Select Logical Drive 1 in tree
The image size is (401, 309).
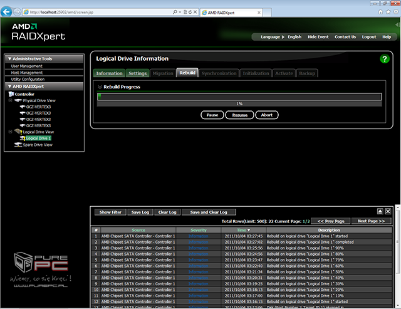38,138
